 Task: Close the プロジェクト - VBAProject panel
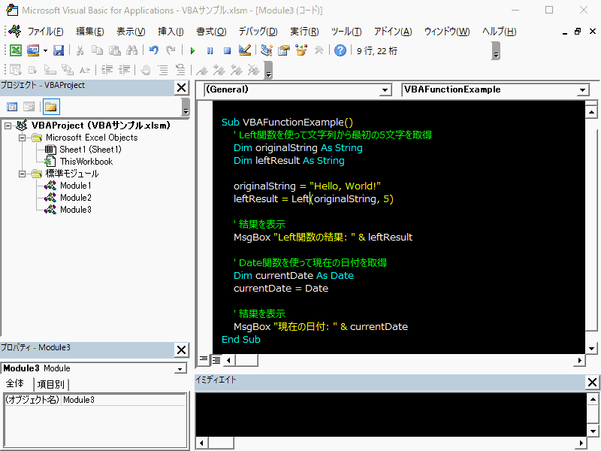pos(181,88)
